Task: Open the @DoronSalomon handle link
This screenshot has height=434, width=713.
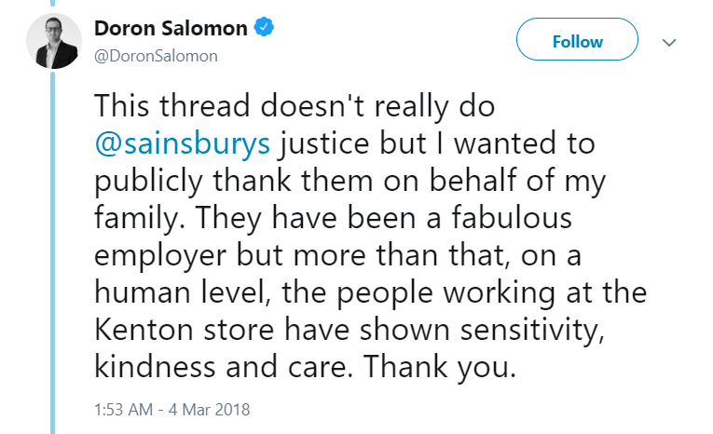Action: 156,56
